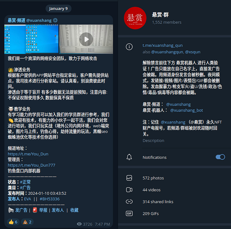Click the #广告 category hashtag
231x229 pixels.
click(25, 188)
